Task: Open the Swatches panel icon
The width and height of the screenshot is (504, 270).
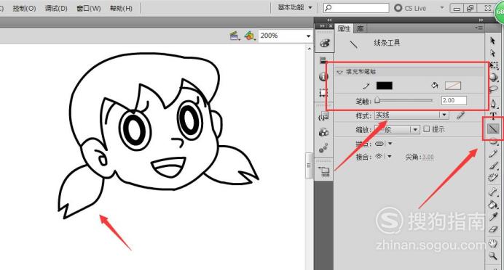Action: pos(323,60)
